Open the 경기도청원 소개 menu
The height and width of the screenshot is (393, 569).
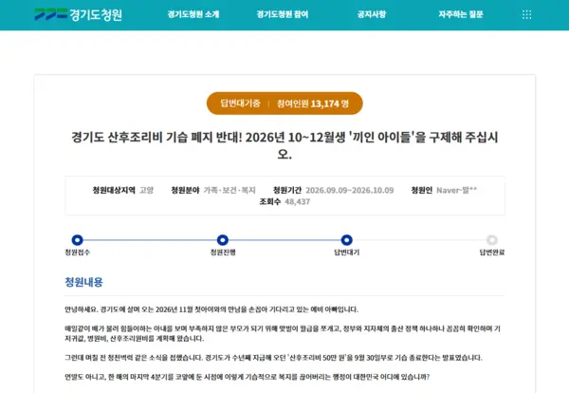(193, 14)
